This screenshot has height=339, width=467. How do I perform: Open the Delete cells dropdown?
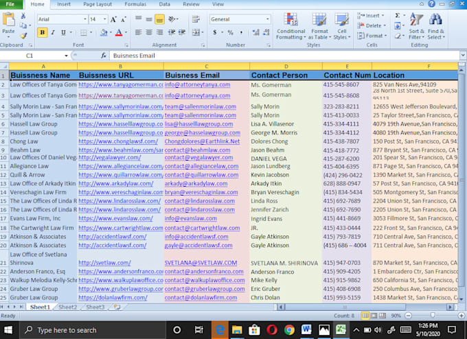point(372,25)
